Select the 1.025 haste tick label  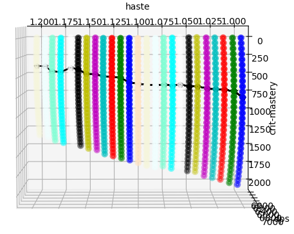pyautogui.click(x=210, y=22)
